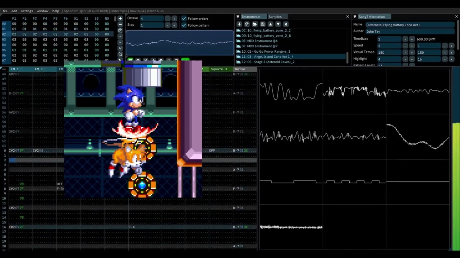Select instrument 0E: MDX Instrument @6
The width and height of the screenshot is (460, 258).
point(291,41)
